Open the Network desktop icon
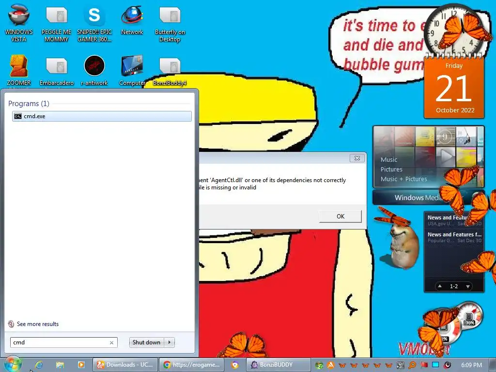496x372 pixels. (x=132, y=19)
